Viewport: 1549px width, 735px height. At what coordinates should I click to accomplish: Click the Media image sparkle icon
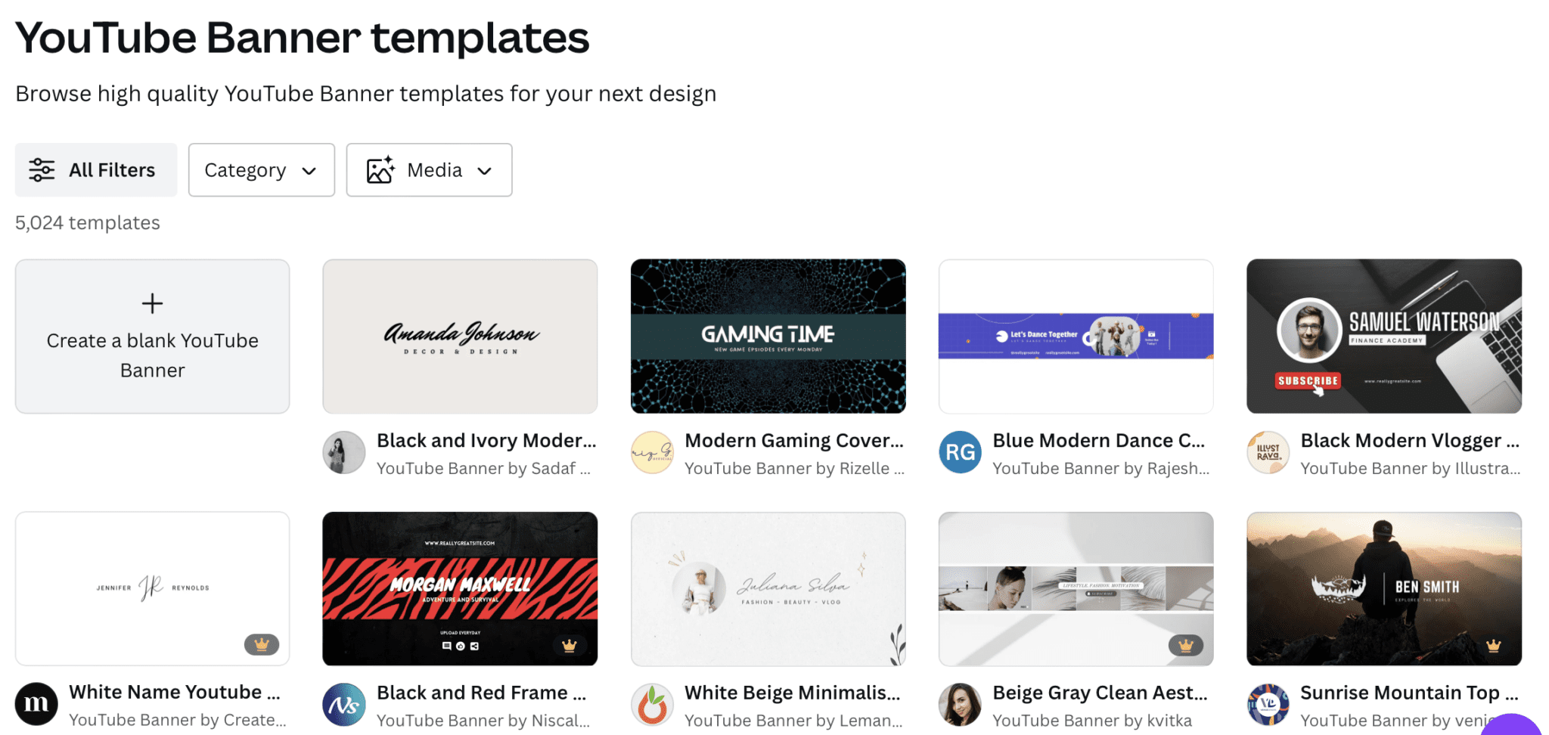click(380, 170)
